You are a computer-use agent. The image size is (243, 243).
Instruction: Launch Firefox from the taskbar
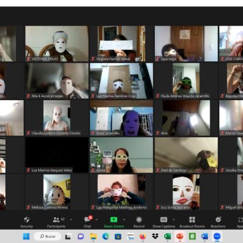tap(143, 236)
